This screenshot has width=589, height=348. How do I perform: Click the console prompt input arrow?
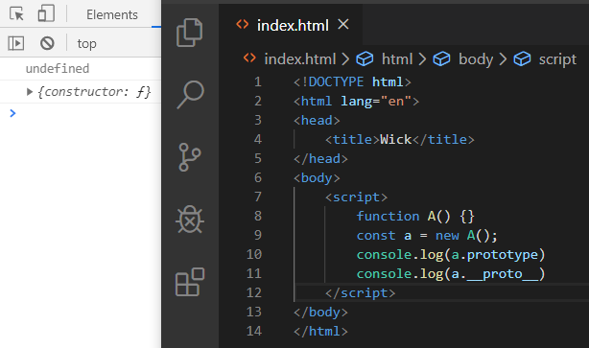[x=12, y=113]
